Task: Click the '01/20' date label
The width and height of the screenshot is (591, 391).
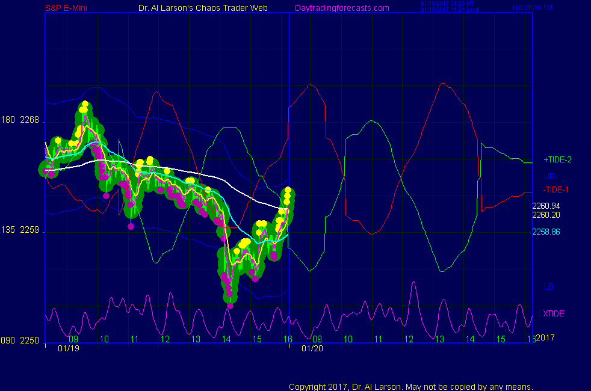Action: [x=312, y=348]
